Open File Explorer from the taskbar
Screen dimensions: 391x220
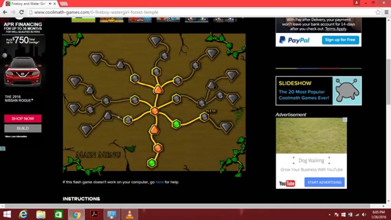click(x=41, y=214)
